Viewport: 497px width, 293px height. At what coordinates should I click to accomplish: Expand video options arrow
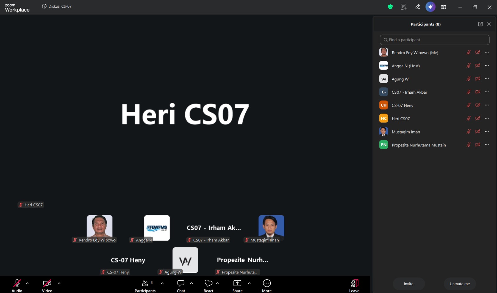point(59,283)
